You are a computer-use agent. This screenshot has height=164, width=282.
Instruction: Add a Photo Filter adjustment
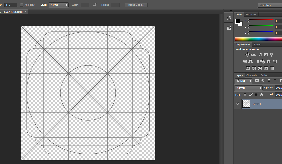262,61
